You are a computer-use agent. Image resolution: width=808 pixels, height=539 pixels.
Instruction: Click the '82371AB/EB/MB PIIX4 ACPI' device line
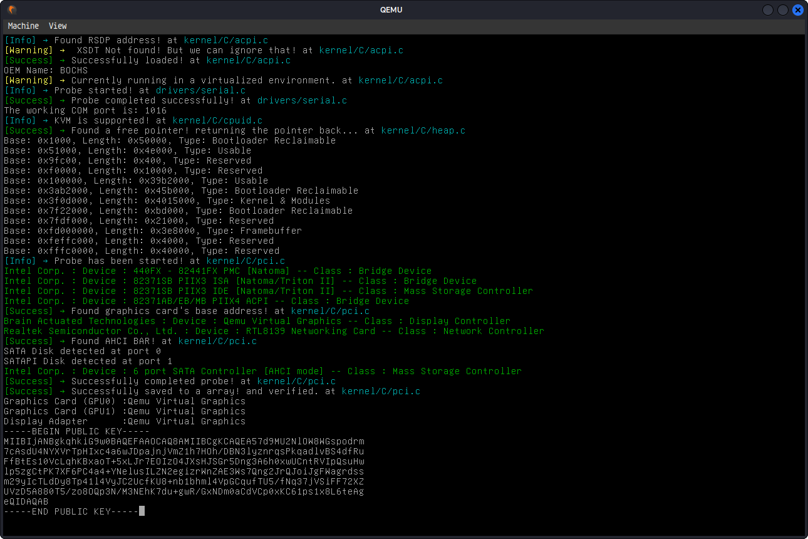point(207,301)
